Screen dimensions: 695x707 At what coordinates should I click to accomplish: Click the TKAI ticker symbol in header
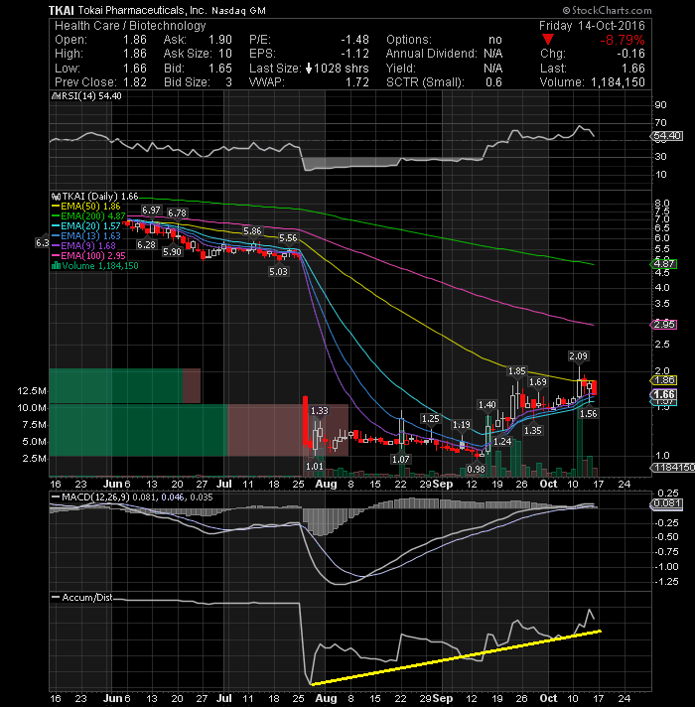coord(61,10)
